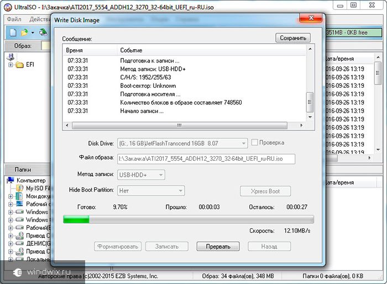Click the Форматировать button
387x284 pixels.
[x=117, y=246]
